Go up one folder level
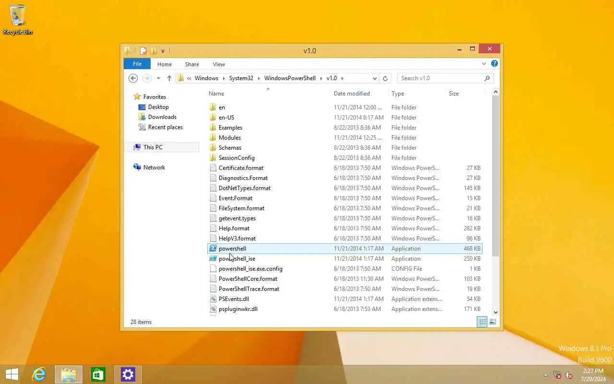This screenshot has height=384, width=614. pyautogui.click(x=169, y=78)
